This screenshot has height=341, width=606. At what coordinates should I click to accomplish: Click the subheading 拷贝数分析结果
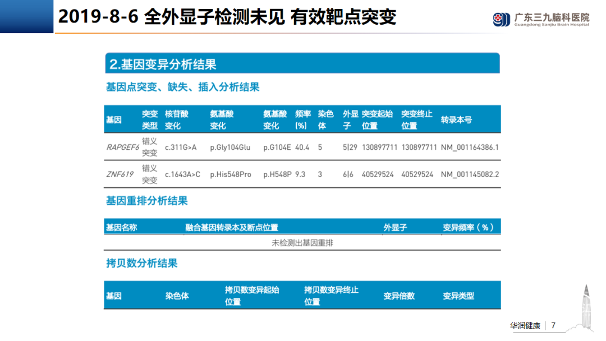141,263
